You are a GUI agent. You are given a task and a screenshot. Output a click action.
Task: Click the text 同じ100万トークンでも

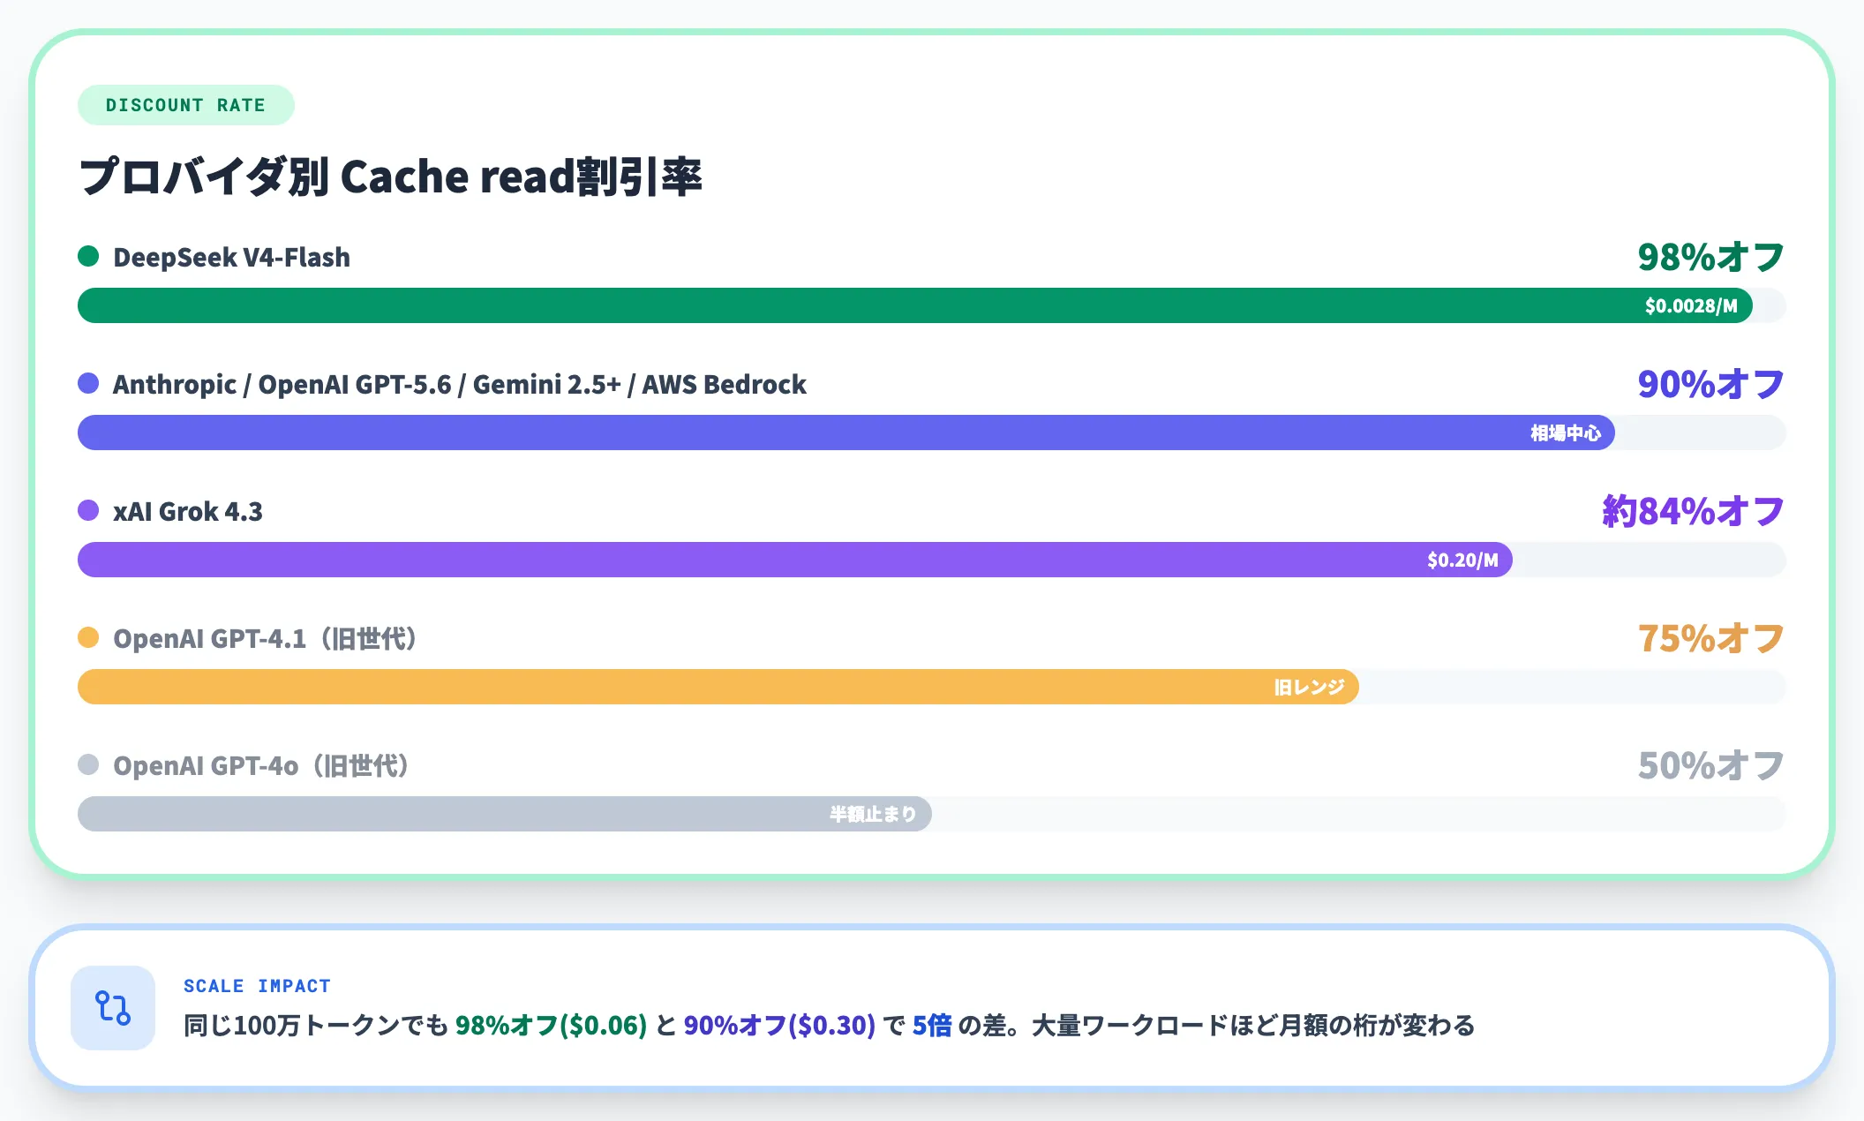(x=316, y=1026)
